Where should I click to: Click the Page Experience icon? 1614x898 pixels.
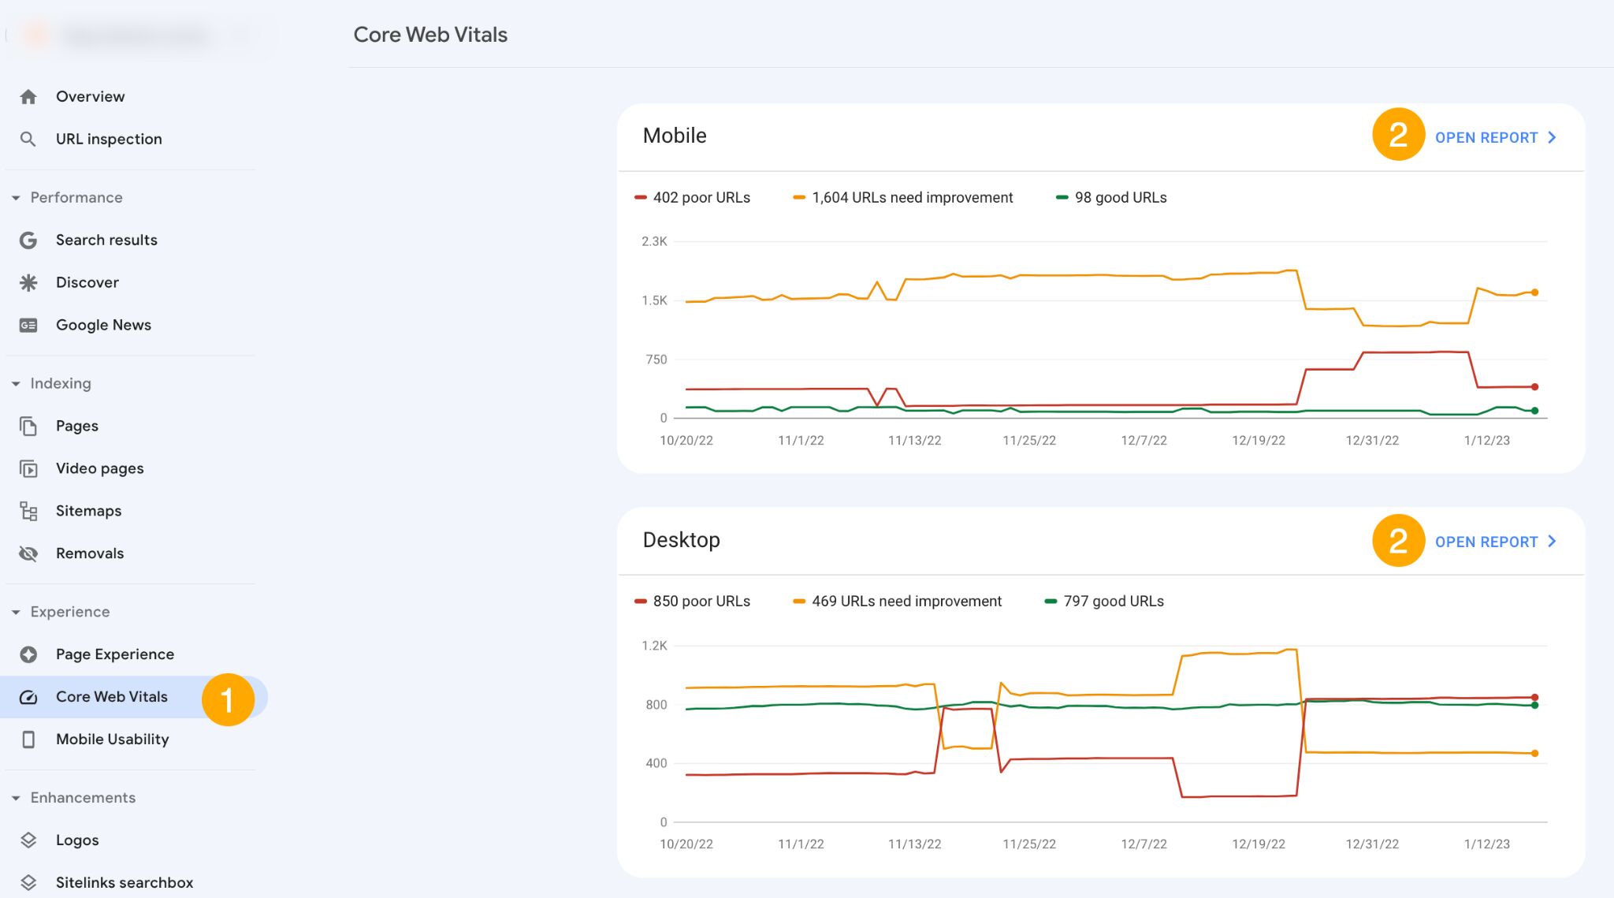point(30,654)
